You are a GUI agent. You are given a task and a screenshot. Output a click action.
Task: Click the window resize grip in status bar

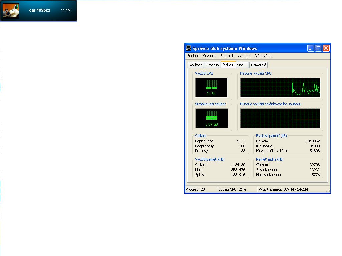coord(328,190)
